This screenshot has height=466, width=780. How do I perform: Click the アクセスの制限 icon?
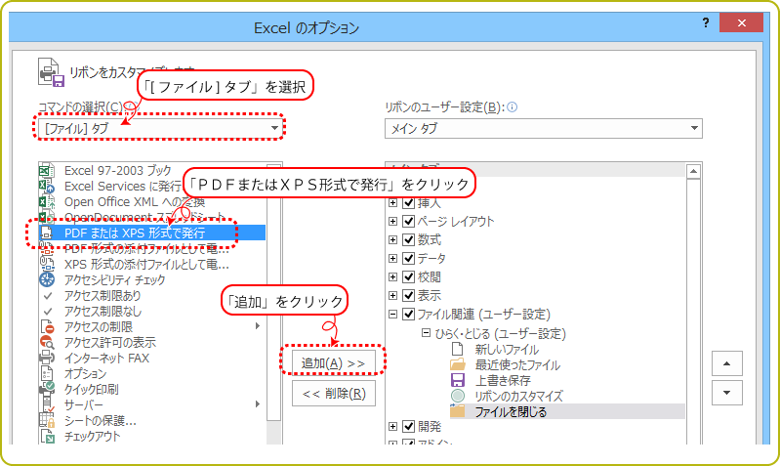[x=47, y=327]
